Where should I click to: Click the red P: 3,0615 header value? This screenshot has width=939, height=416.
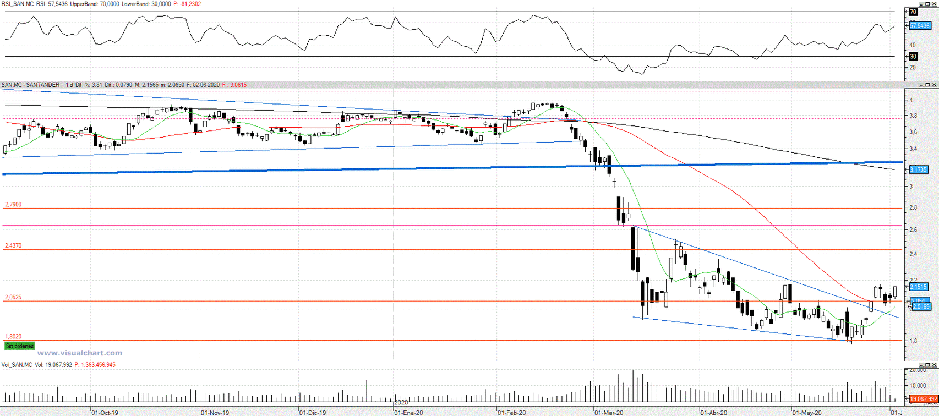tap(234, 85)
